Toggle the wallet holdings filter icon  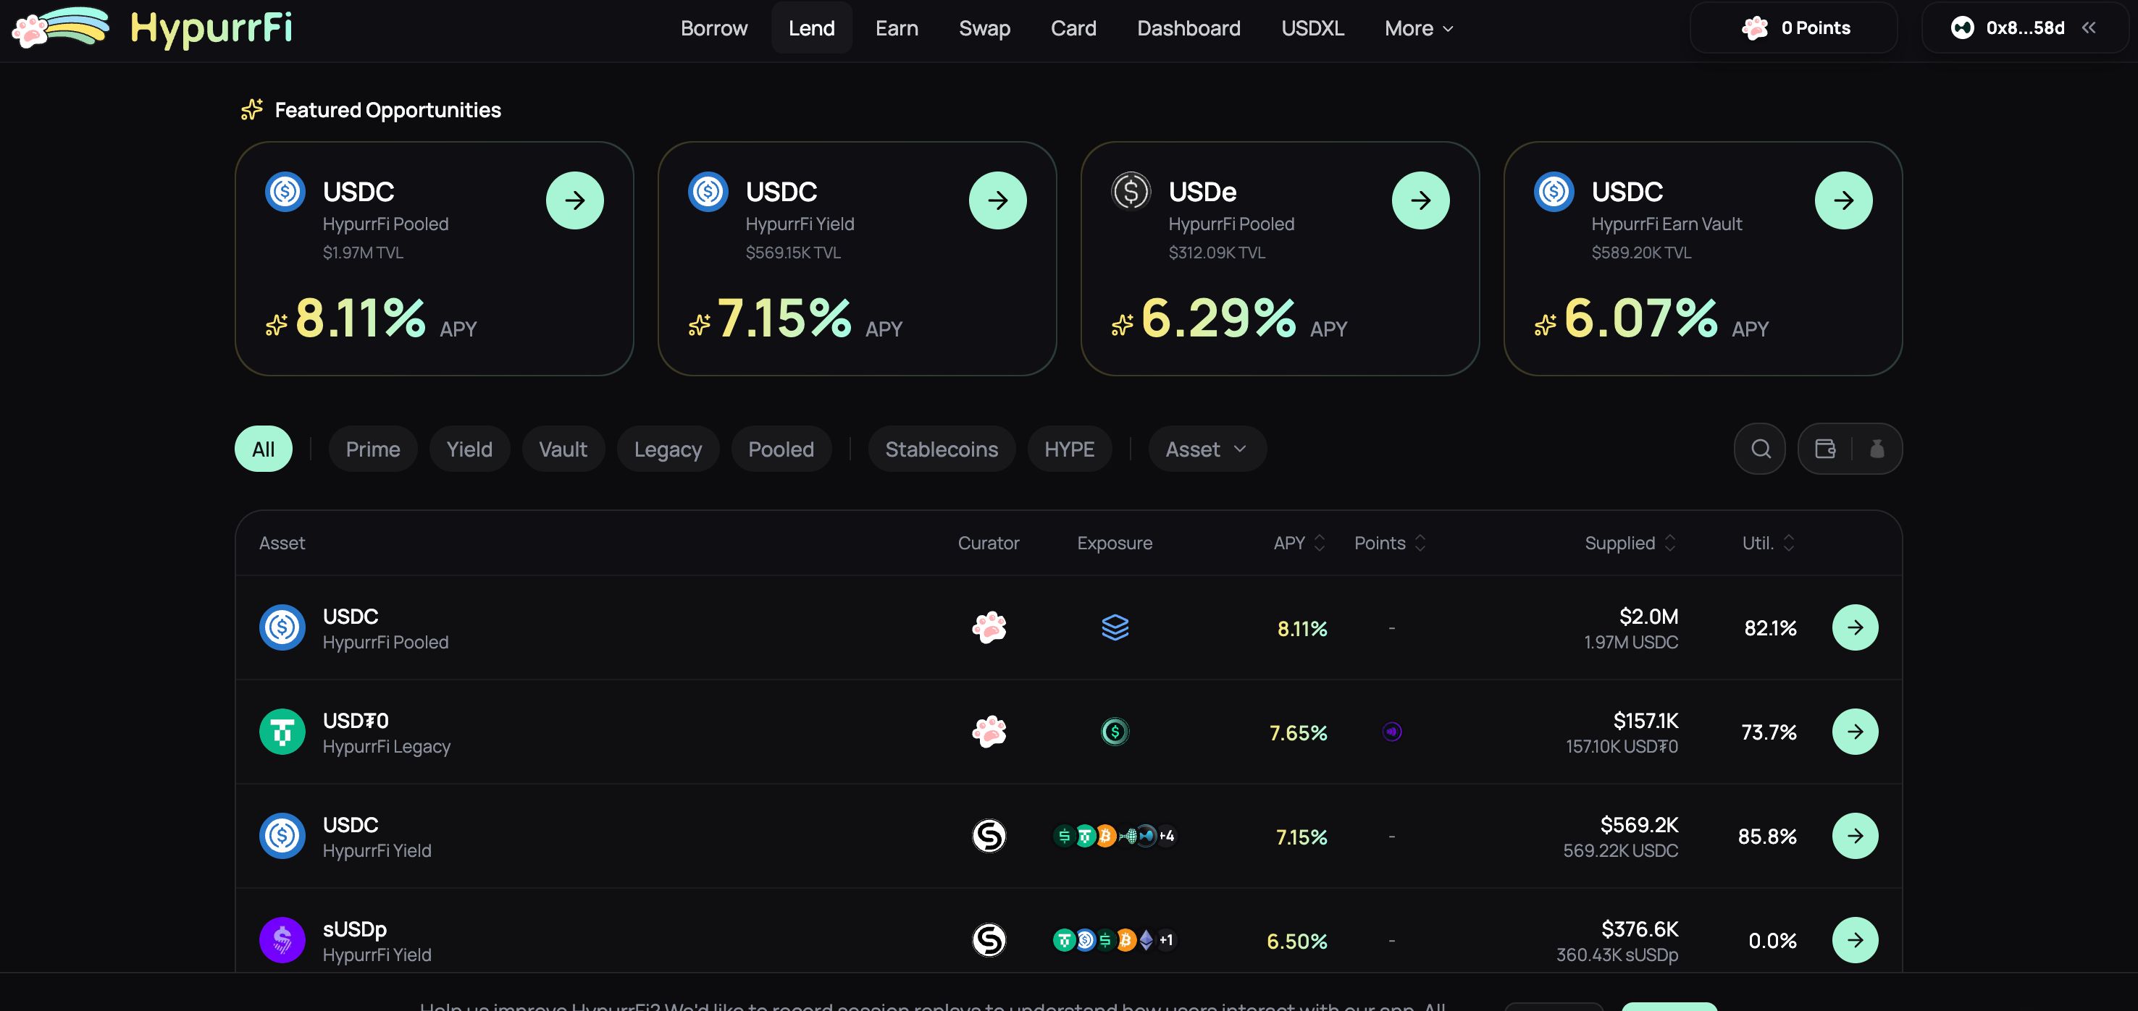tap(1825, 449)
